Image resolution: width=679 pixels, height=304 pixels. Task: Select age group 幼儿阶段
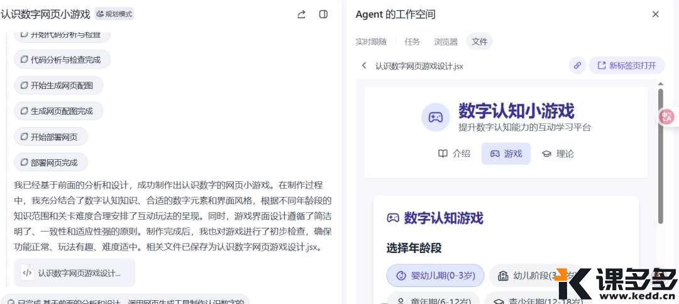coord(537,276)
